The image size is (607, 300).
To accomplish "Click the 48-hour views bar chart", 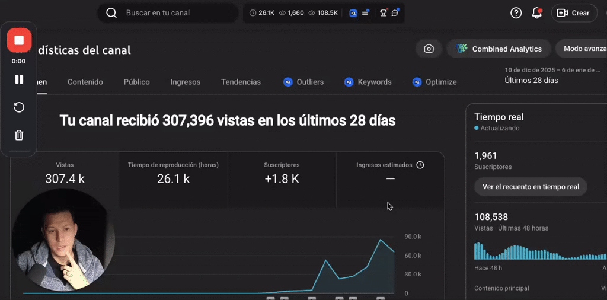I will point(541,251).
